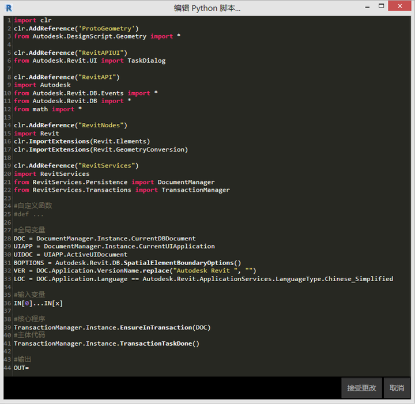Click the 接受更改 button
Image resolution: width=415 pixels, height=404 pixels.
[x=361, y=388]
